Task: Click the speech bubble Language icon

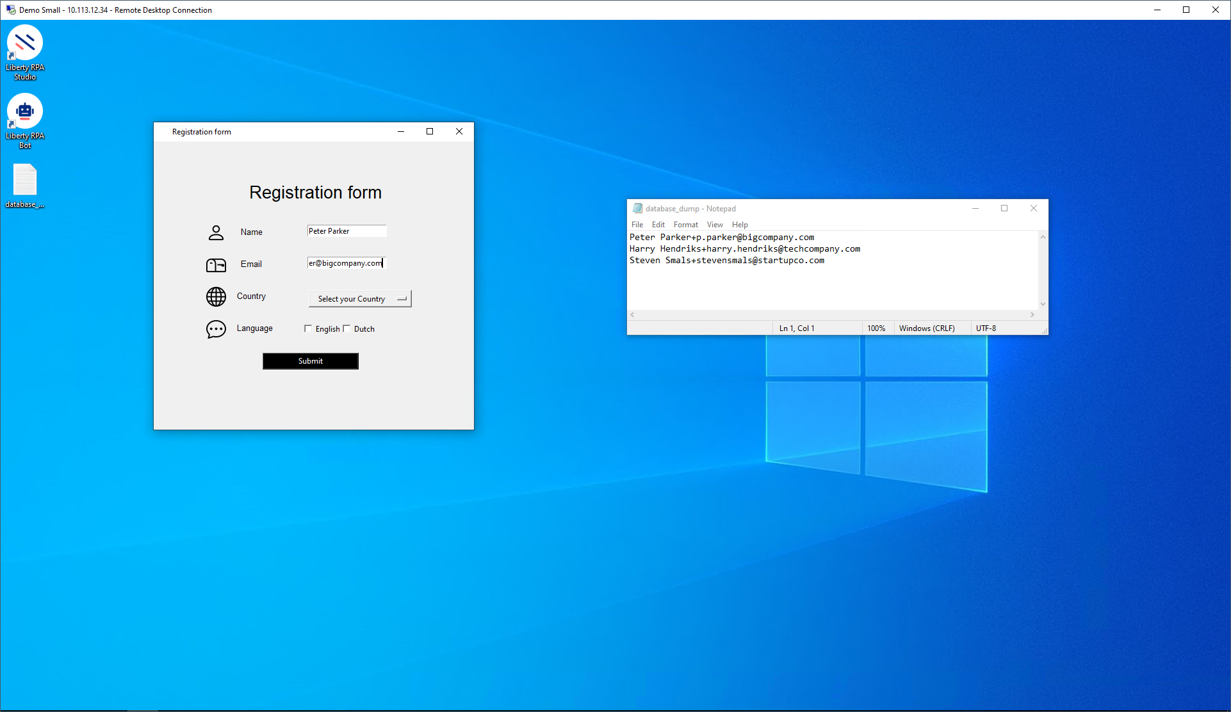Action: pyautogui.click(x=216, y=329)
